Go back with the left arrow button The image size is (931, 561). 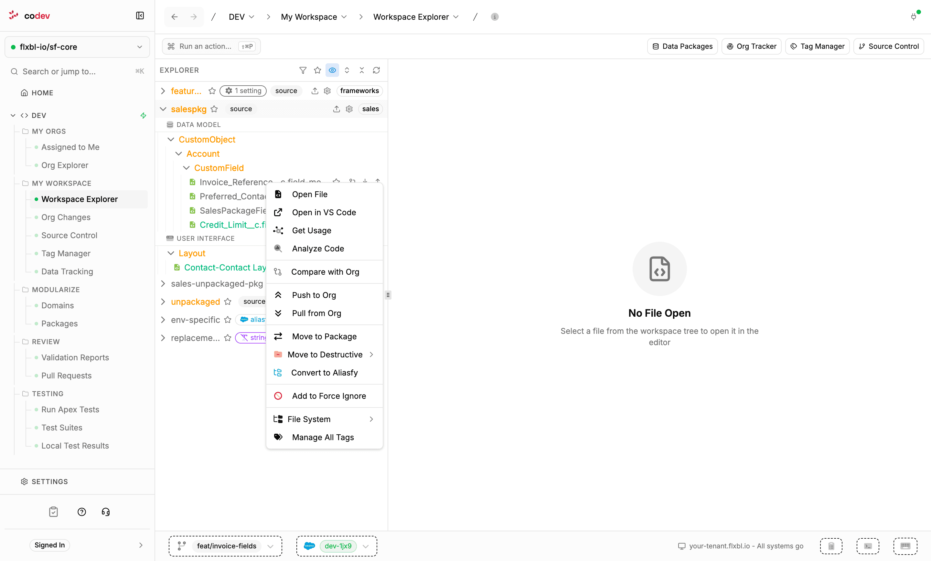point(174,16)
